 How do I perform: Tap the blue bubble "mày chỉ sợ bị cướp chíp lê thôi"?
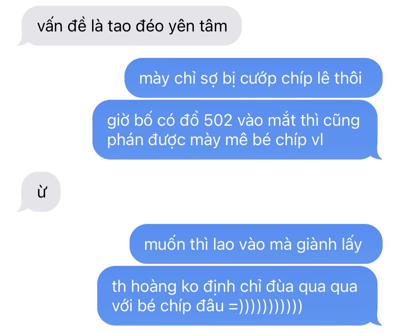[x=253, y=78]
